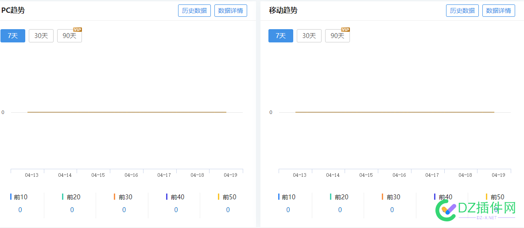Open 历史数据 in the PC趋势 panel

[194, 11]
